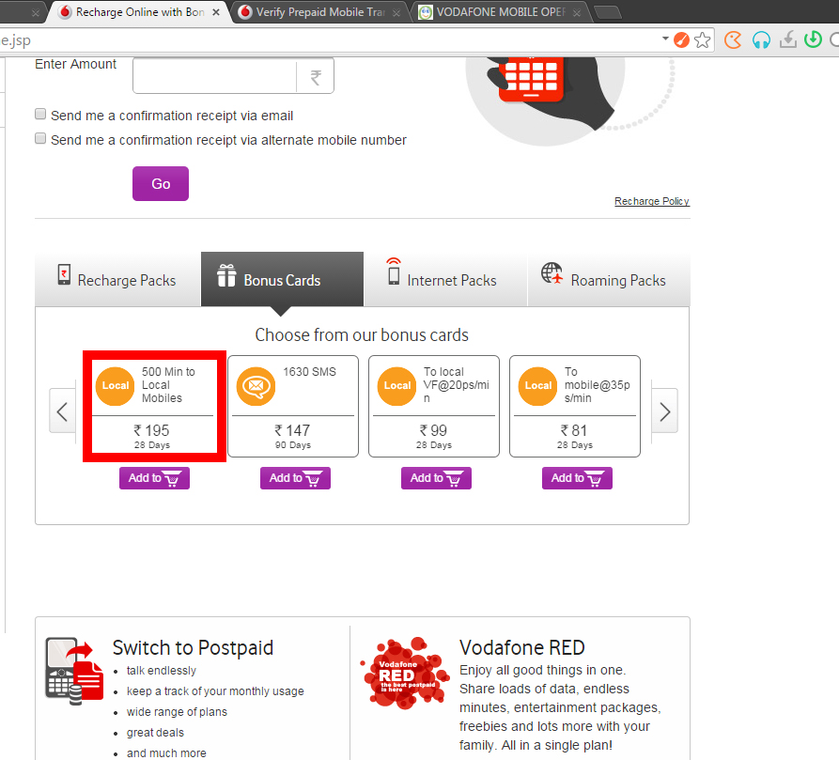Click the rupee symbol in amount field
This screenshot has height=760, width=839.
316,78
